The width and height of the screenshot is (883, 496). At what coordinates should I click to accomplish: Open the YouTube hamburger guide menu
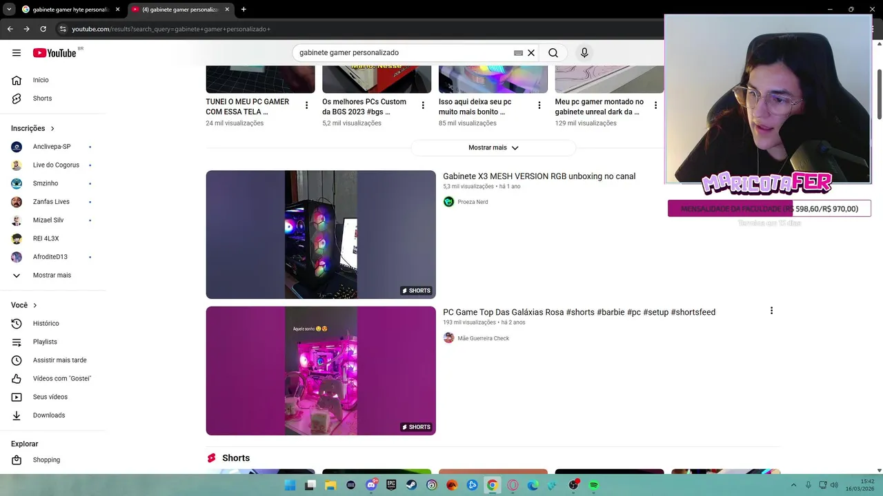pos(17,52)
